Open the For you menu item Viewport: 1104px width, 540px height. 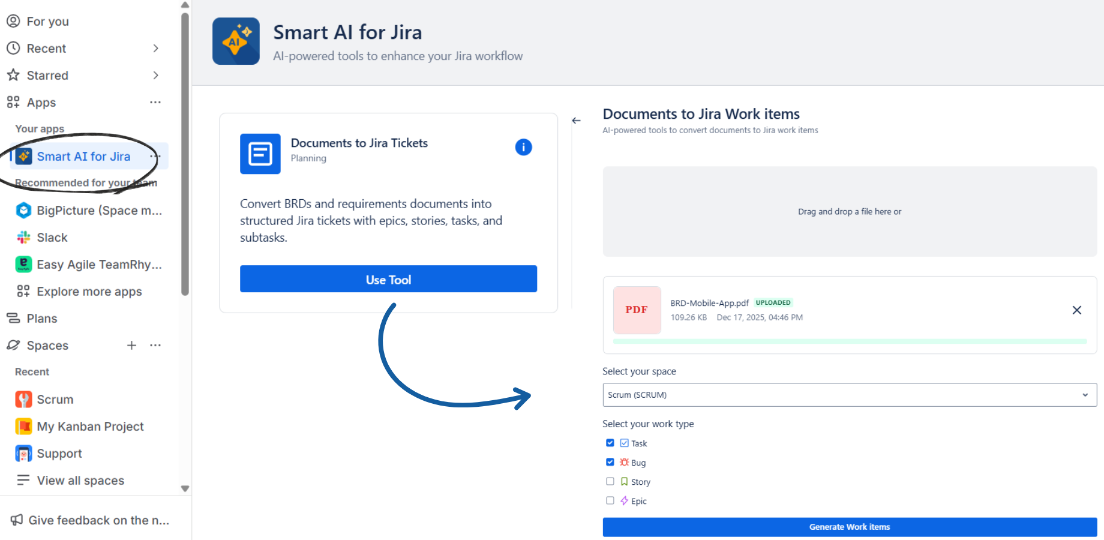click(x=46, y=21)
